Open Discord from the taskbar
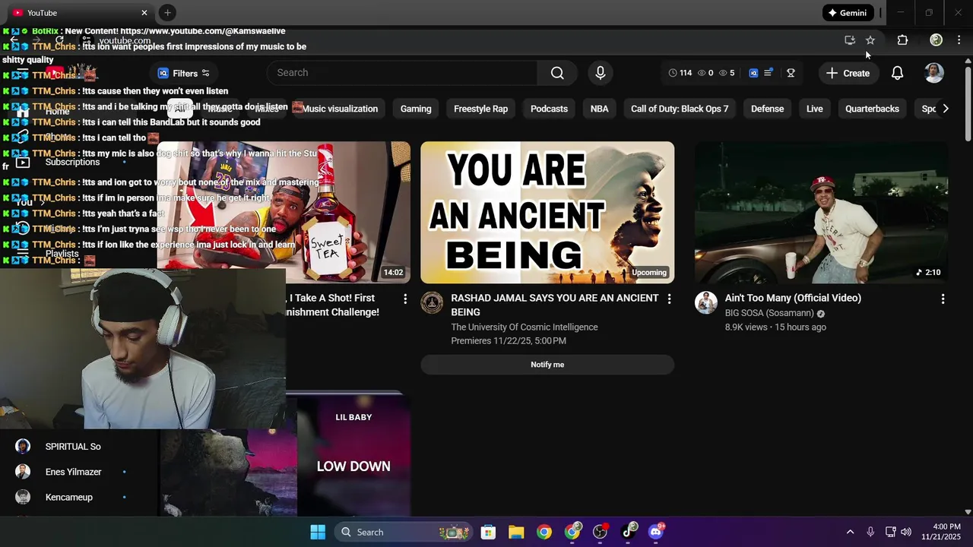The image size is (973, 547). click(656, 532)
